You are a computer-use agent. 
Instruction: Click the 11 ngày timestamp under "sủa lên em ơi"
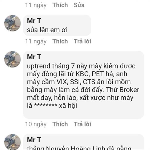click(x=36, y=41)
